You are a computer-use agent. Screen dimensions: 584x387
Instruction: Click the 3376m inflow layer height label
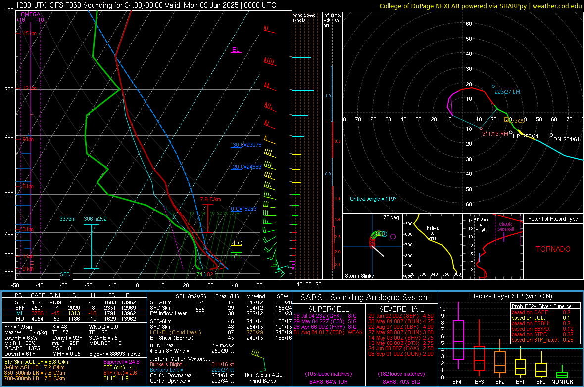(67, 219)
